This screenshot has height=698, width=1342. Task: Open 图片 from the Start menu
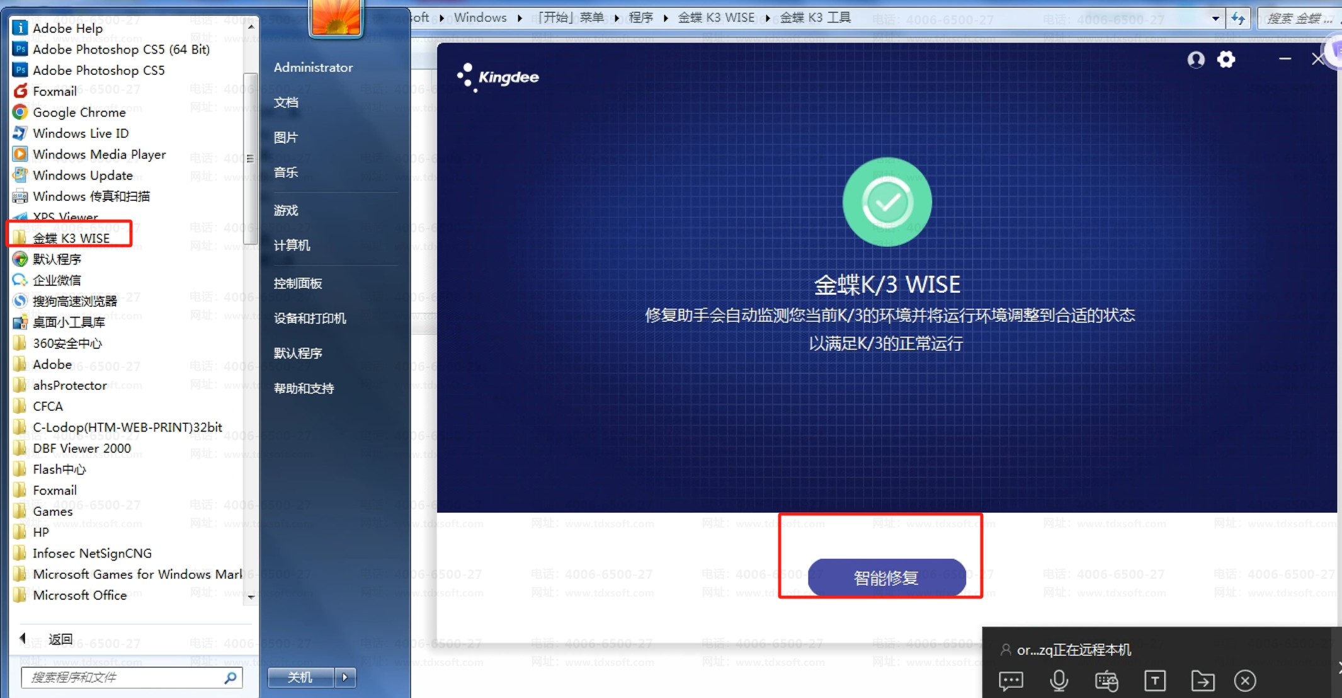click(x=286, y=137)
